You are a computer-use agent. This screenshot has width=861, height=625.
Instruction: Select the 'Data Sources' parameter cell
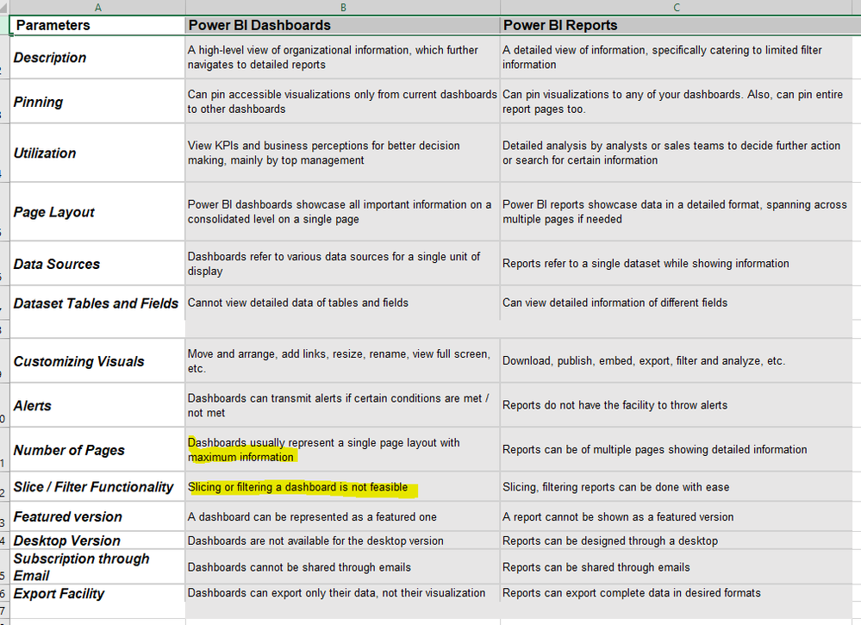point(97,263)
